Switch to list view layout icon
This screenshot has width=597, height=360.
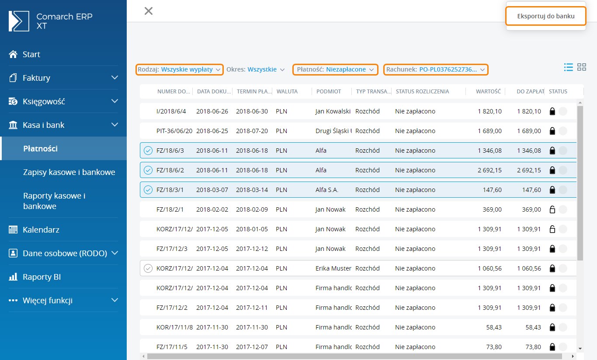569,67
